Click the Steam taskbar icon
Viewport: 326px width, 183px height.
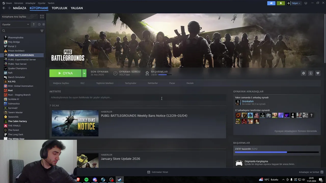(119, 180)
